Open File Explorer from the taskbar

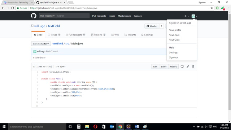click(x=87, y=127)
